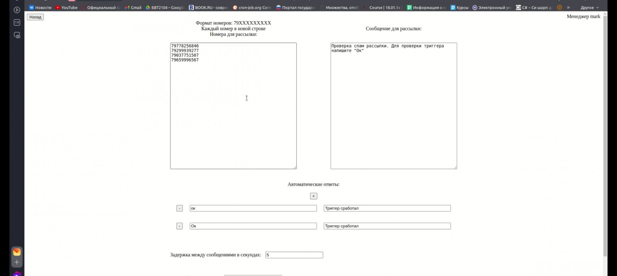
Task: Add a new auto-reply row with plus button
Action: pyautogui.click(x=314, y=196)
